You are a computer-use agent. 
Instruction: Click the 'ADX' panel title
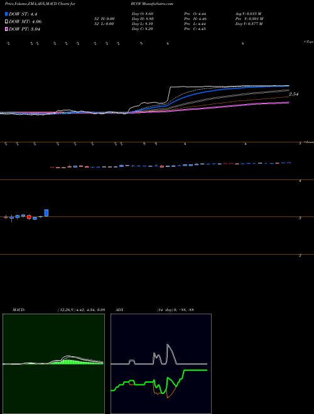click(119, 310)
